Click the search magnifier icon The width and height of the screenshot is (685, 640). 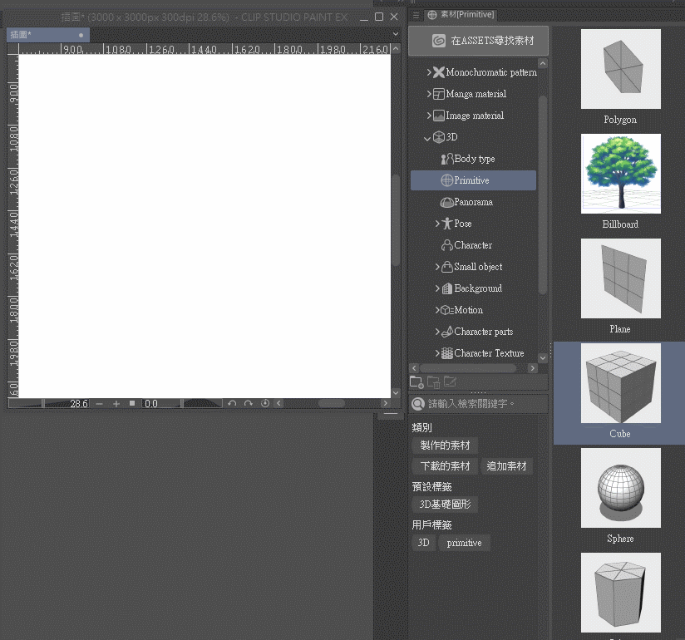(x=418, y=404)
